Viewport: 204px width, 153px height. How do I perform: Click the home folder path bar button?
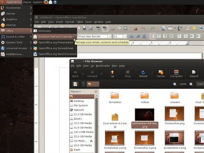(93, 84)
